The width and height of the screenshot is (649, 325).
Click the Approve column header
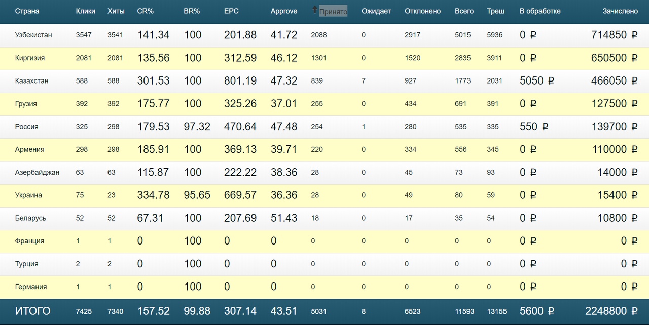pos(284,11)
